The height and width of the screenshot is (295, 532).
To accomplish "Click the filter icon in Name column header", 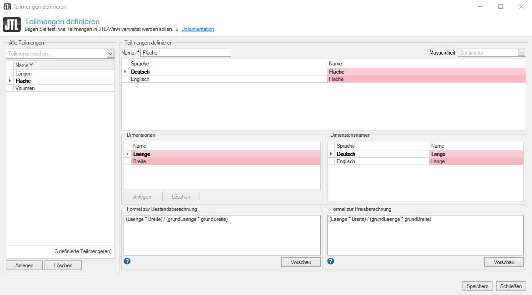I will 31,65.
